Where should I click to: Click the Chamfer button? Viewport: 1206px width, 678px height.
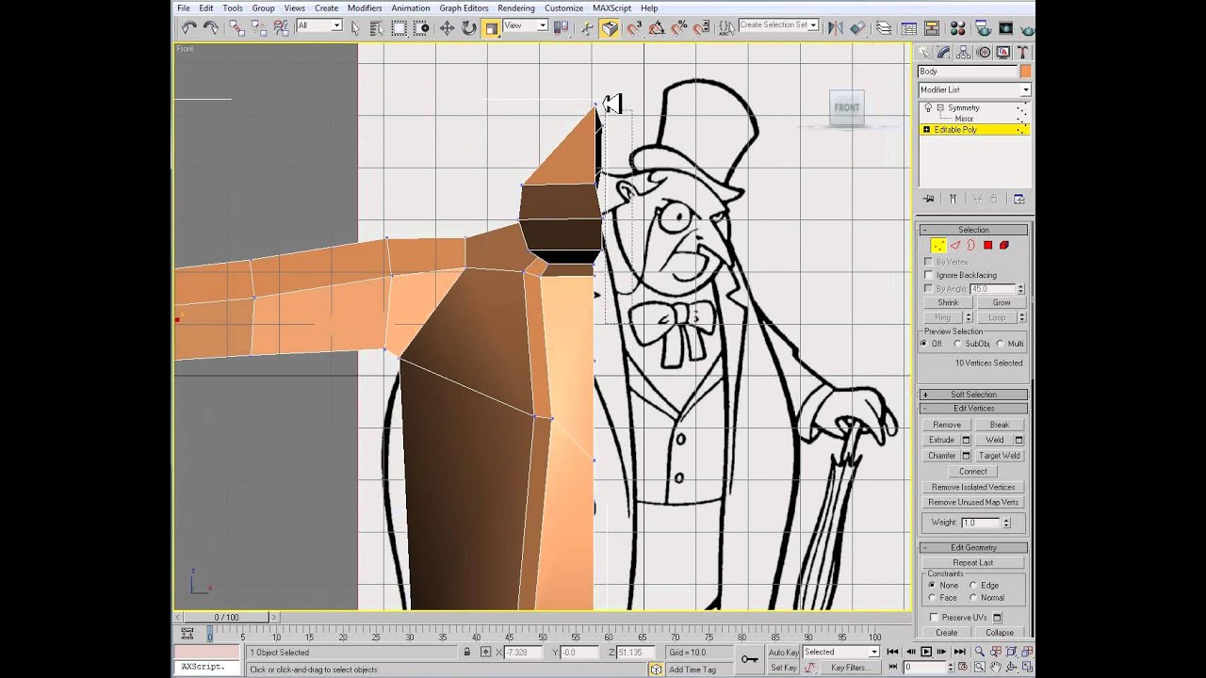tap(942, 456)
